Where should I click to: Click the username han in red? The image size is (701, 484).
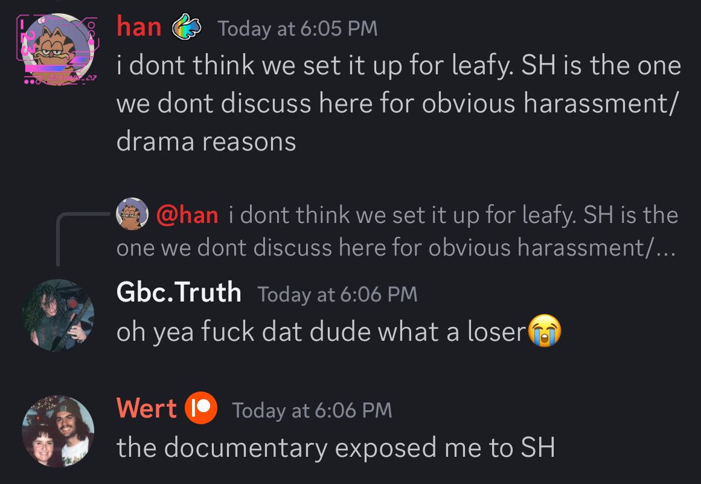[139, 27]
